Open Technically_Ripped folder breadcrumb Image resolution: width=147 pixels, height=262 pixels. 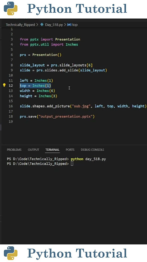(20, 25)
